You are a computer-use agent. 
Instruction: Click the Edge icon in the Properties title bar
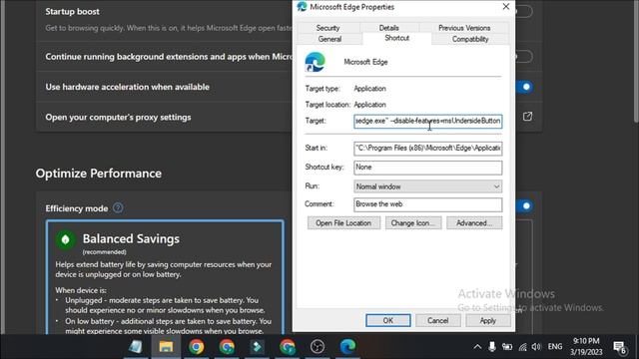(302, 7)
